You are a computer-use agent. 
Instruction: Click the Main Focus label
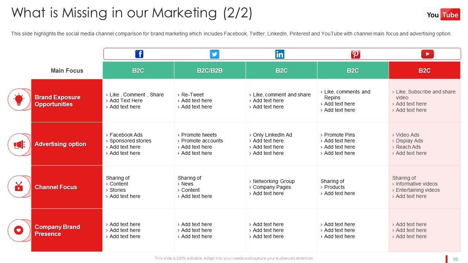[x=67, y=70]
